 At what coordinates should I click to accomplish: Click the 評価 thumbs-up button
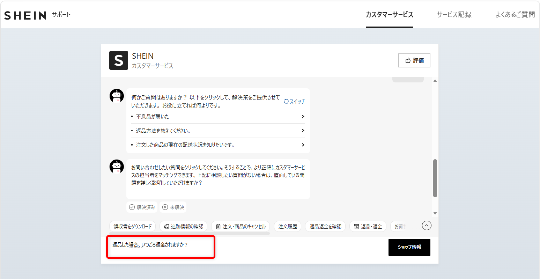414,60
